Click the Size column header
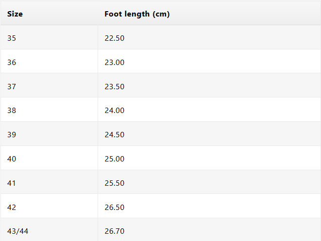The image size is (321, 241). (x=15, y=14)
